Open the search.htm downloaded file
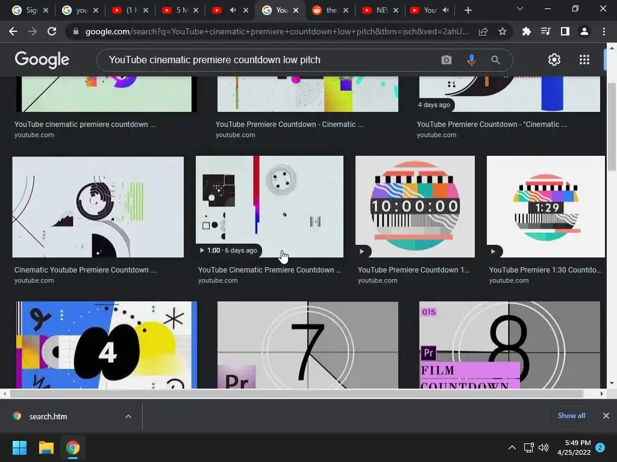 (x=48, y=416)
